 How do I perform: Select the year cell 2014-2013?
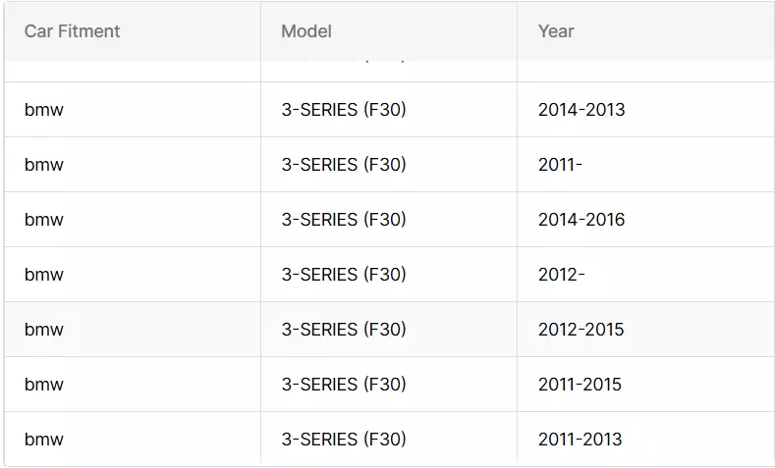(x=581, y=110)
